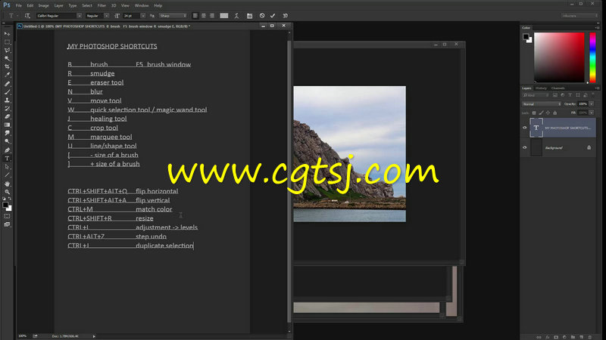Open the File menu
606x340 pixels.
point(18,6)
